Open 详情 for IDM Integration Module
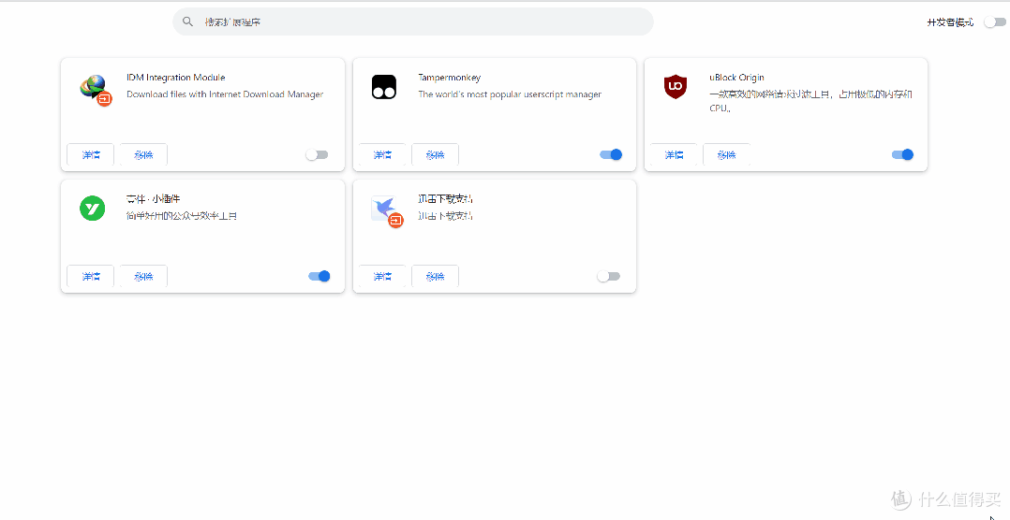This screenshot has height=520, width=1010. (91, 155)
